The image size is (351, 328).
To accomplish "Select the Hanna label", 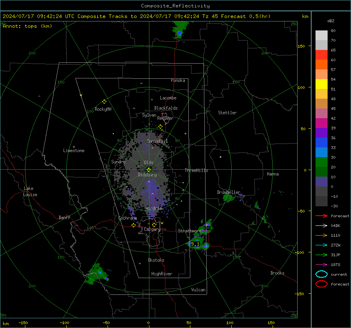I will pyautogui.click(x=273, y=174).
